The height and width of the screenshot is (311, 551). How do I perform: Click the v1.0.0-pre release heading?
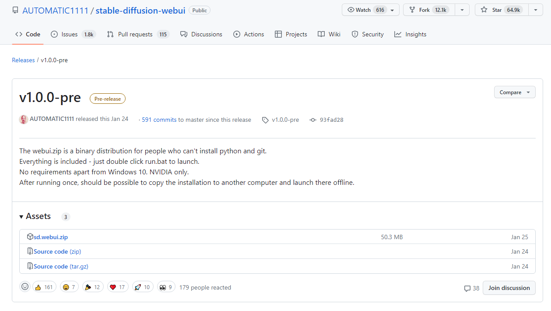50,97
